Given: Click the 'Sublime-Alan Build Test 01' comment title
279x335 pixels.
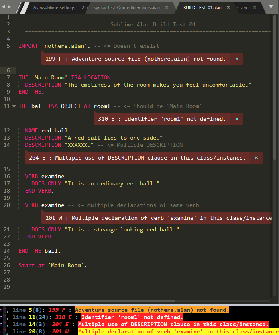Looking at the screenshot, I should (x=153, y=24).
